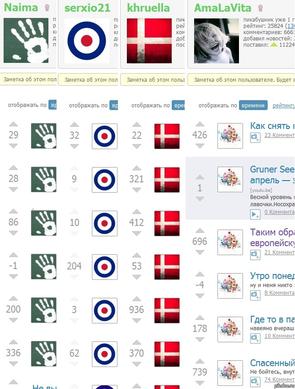
Task: Click note field under Naima profile
Action: click(28, 80)
